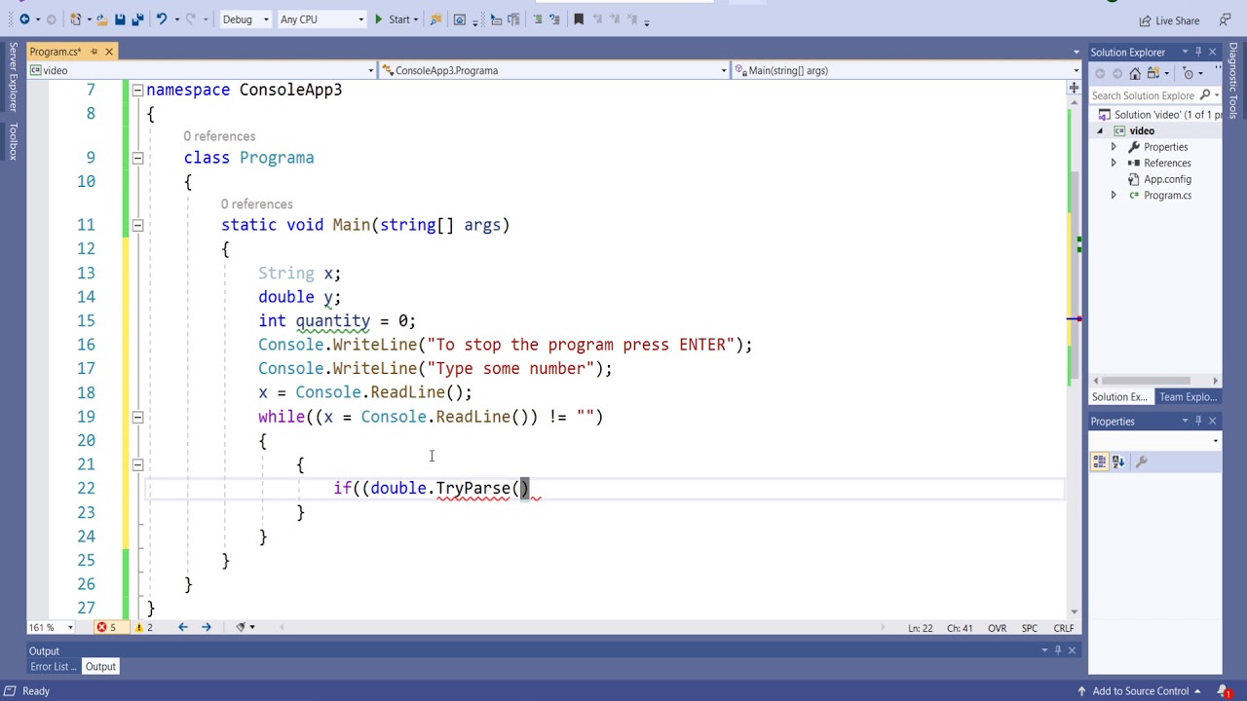Click the Alphabetical sort icon in Properties
The image size is (1247, 701).
(1118, 461)
